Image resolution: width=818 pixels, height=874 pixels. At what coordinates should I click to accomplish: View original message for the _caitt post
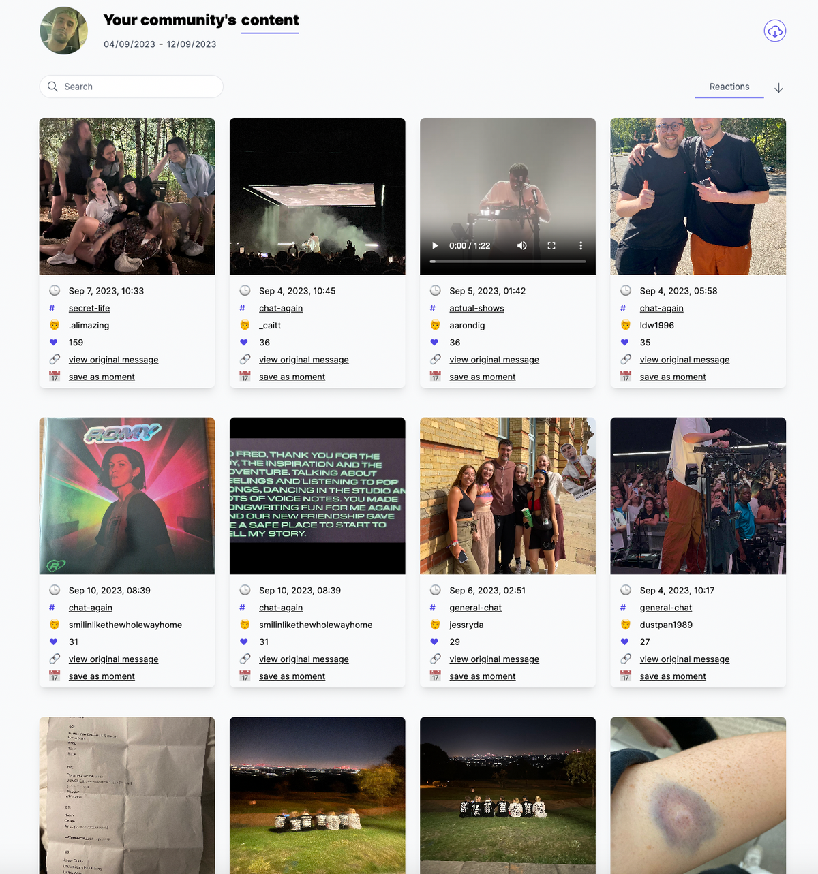[304, 360]
